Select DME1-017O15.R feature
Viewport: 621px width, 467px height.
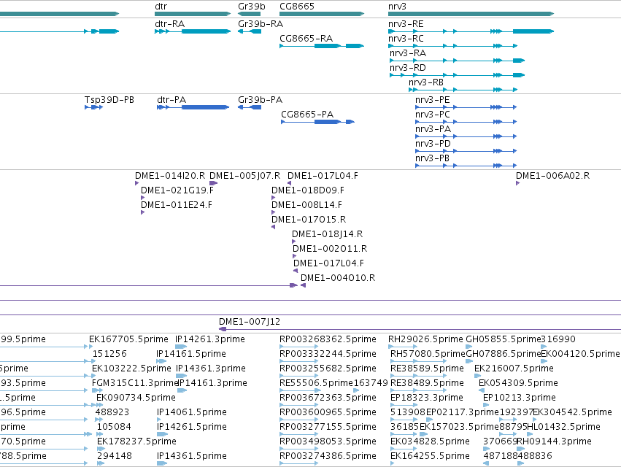(309, 220)
